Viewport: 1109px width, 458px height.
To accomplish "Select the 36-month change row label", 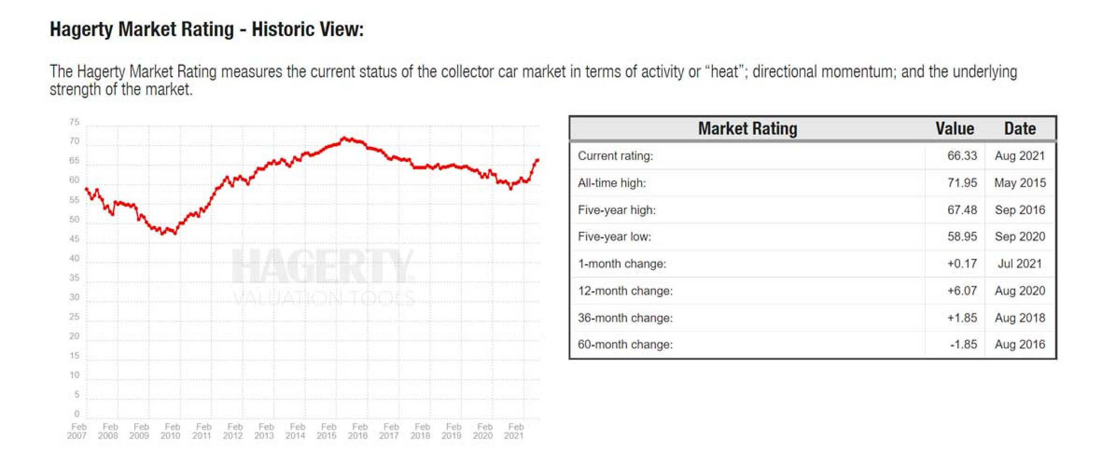I will coord(625,318).
